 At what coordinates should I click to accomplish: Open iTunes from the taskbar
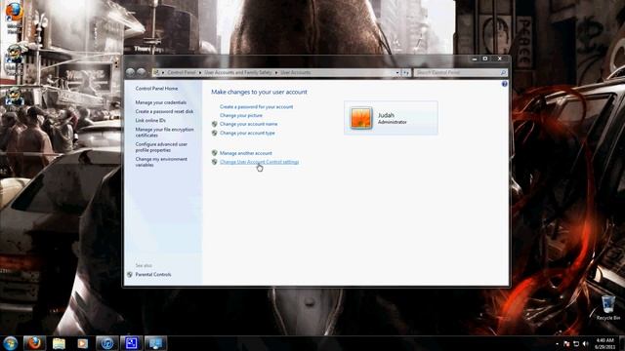(106, 343)
